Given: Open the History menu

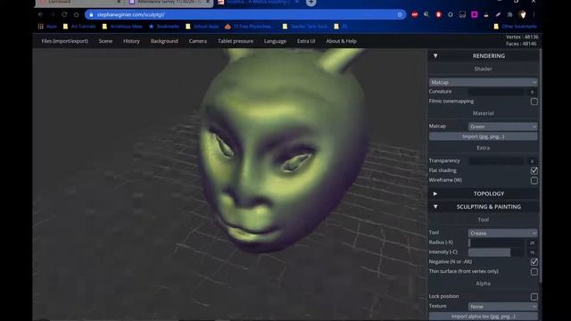Looking at the screenshot, I should click(x=131, y=41).
